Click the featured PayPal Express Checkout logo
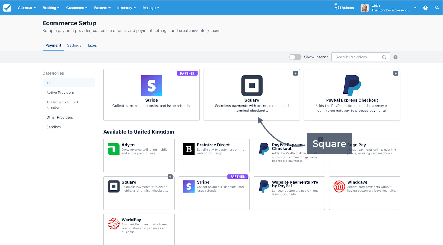This screenshot has height=245, width=443. [352, 86]
